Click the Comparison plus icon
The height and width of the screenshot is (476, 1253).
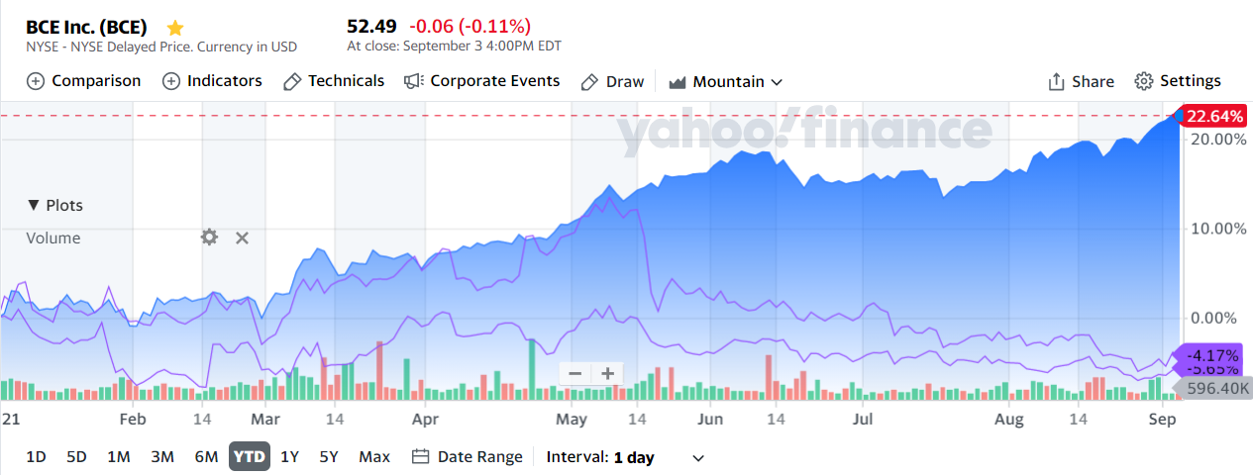[x=36, y=81]
